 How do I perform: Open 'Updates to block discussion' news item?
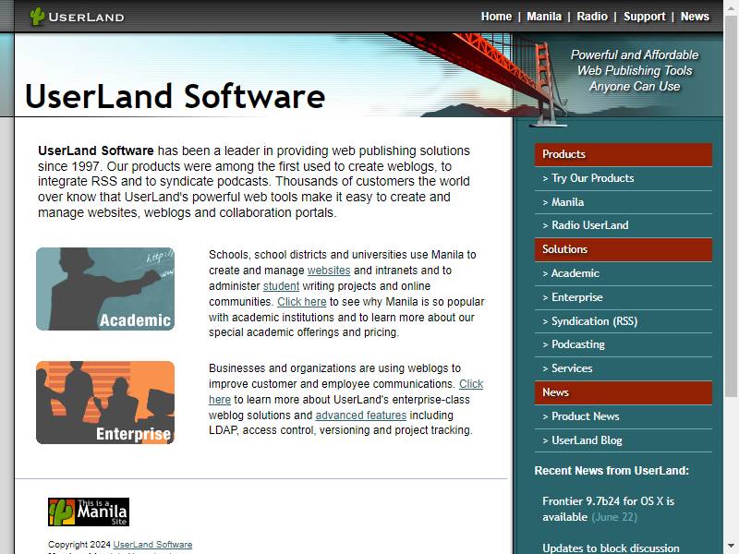pyautogui.click(x=611, y=548)
